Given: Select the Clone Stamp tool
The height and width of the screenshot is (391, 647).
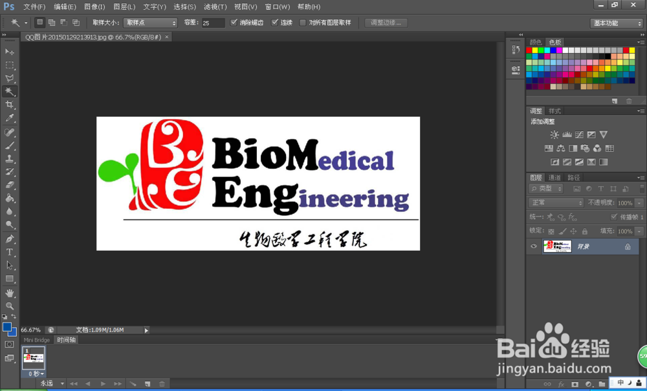Looking at the screenshot, I should coord(9,158).
